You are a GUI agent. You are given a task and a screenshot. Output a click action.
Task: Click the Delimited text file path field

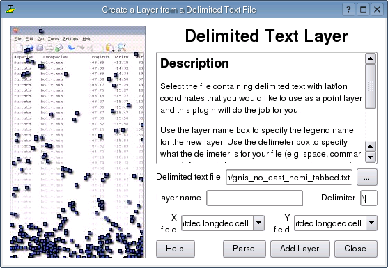point(289,178)
